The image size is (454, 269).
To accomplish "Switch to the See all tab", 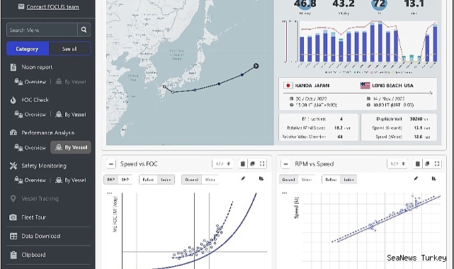I will coord(69,49).
